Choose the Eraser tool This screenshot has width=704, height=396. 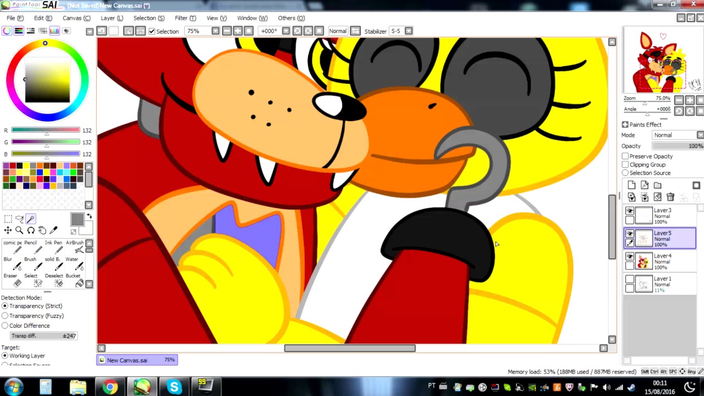pos(12,280)
